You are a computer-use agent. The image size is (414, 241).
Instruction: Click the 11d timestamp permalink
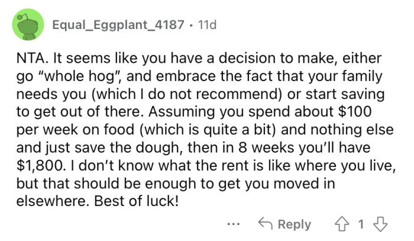pyautogui.click(x=208, y=25)
